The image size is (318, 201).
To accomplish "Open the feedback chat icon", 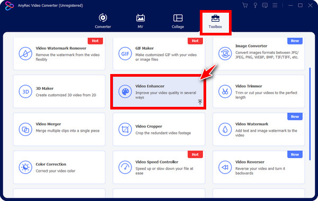I will coord(265,5).
